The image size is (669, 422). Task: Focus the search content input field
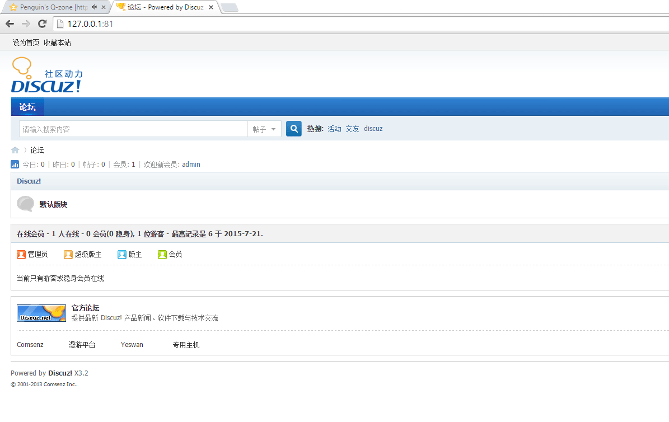click(133, 129)
